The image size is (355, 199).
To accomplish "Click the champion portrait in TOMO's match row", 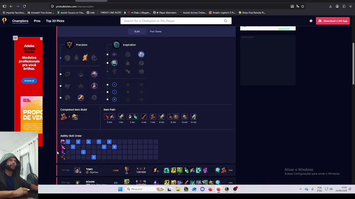I will (126, 169).
